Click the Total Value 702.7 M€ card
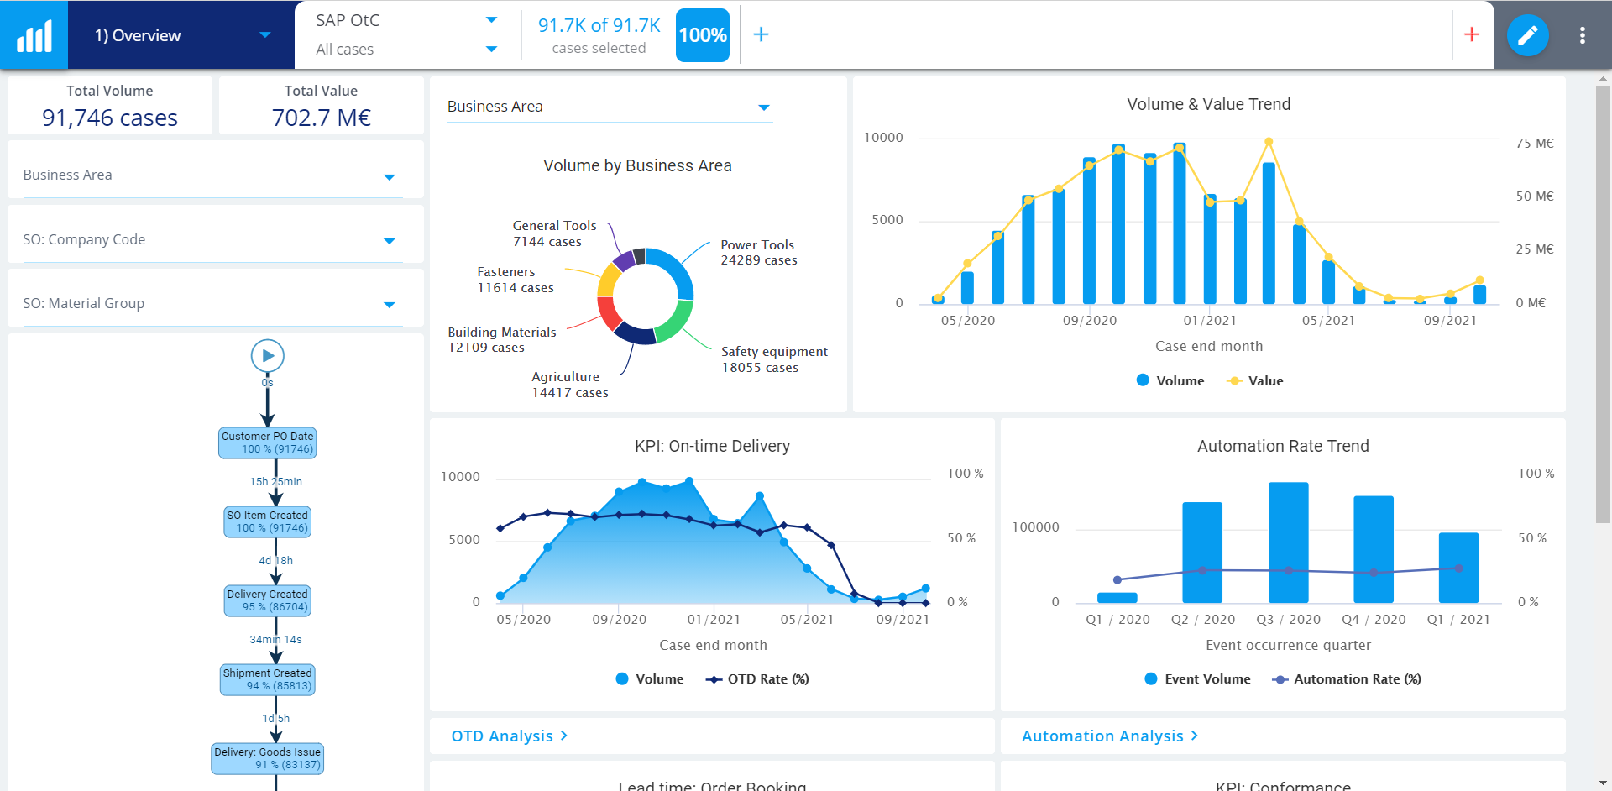The height and width of the screenshot is (791, 1612). click(321, 106)
